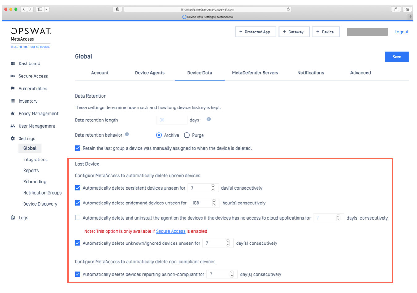417x293 pixels.
Task: Click stepper arrows for ondemand hours field
Action: [214, 203]
